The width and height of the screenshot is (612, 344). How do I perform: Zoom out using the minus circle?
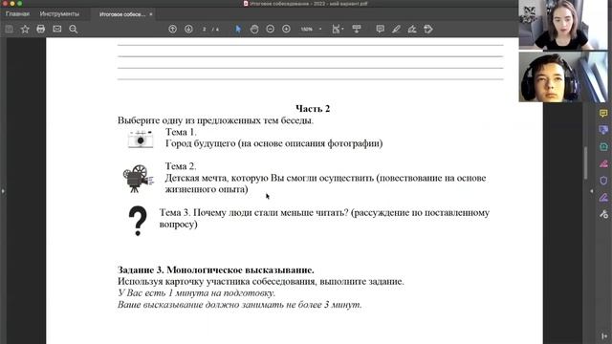click(270, 30)
